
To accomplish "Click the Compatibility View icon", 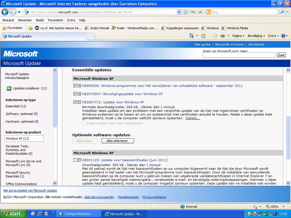I will 186,12.
